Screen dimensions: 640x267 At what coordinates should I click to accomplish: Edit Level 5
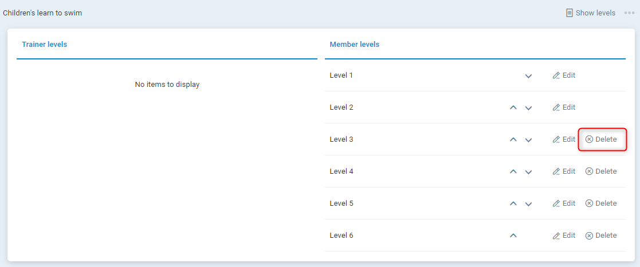(564, 204)
